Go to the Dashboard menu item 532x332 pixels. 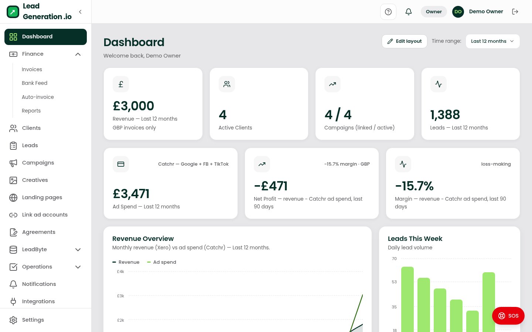pyautogui.click(x=45, y=37)
